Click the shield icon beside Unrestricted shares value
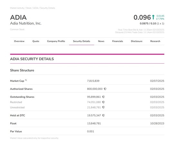 coord(103,107)
